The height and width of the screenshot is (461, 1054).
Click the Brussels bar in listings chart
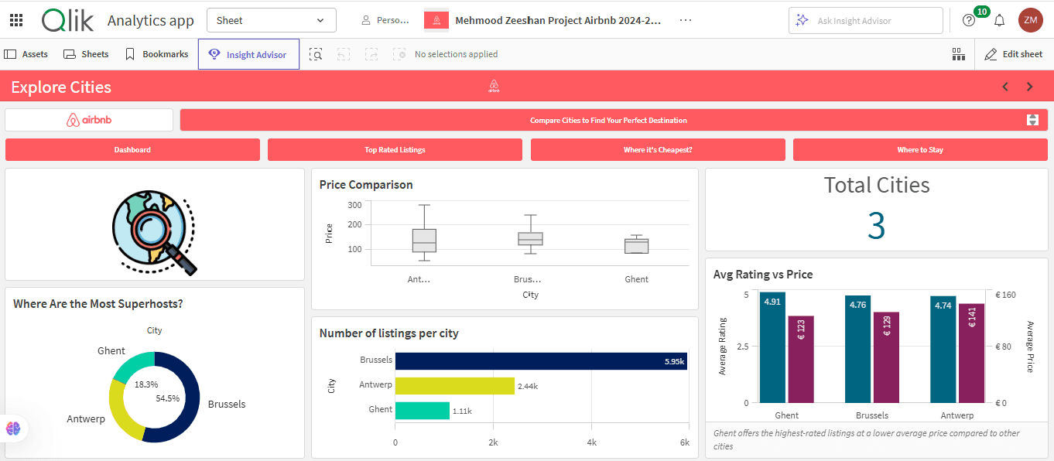pos(541,360)
